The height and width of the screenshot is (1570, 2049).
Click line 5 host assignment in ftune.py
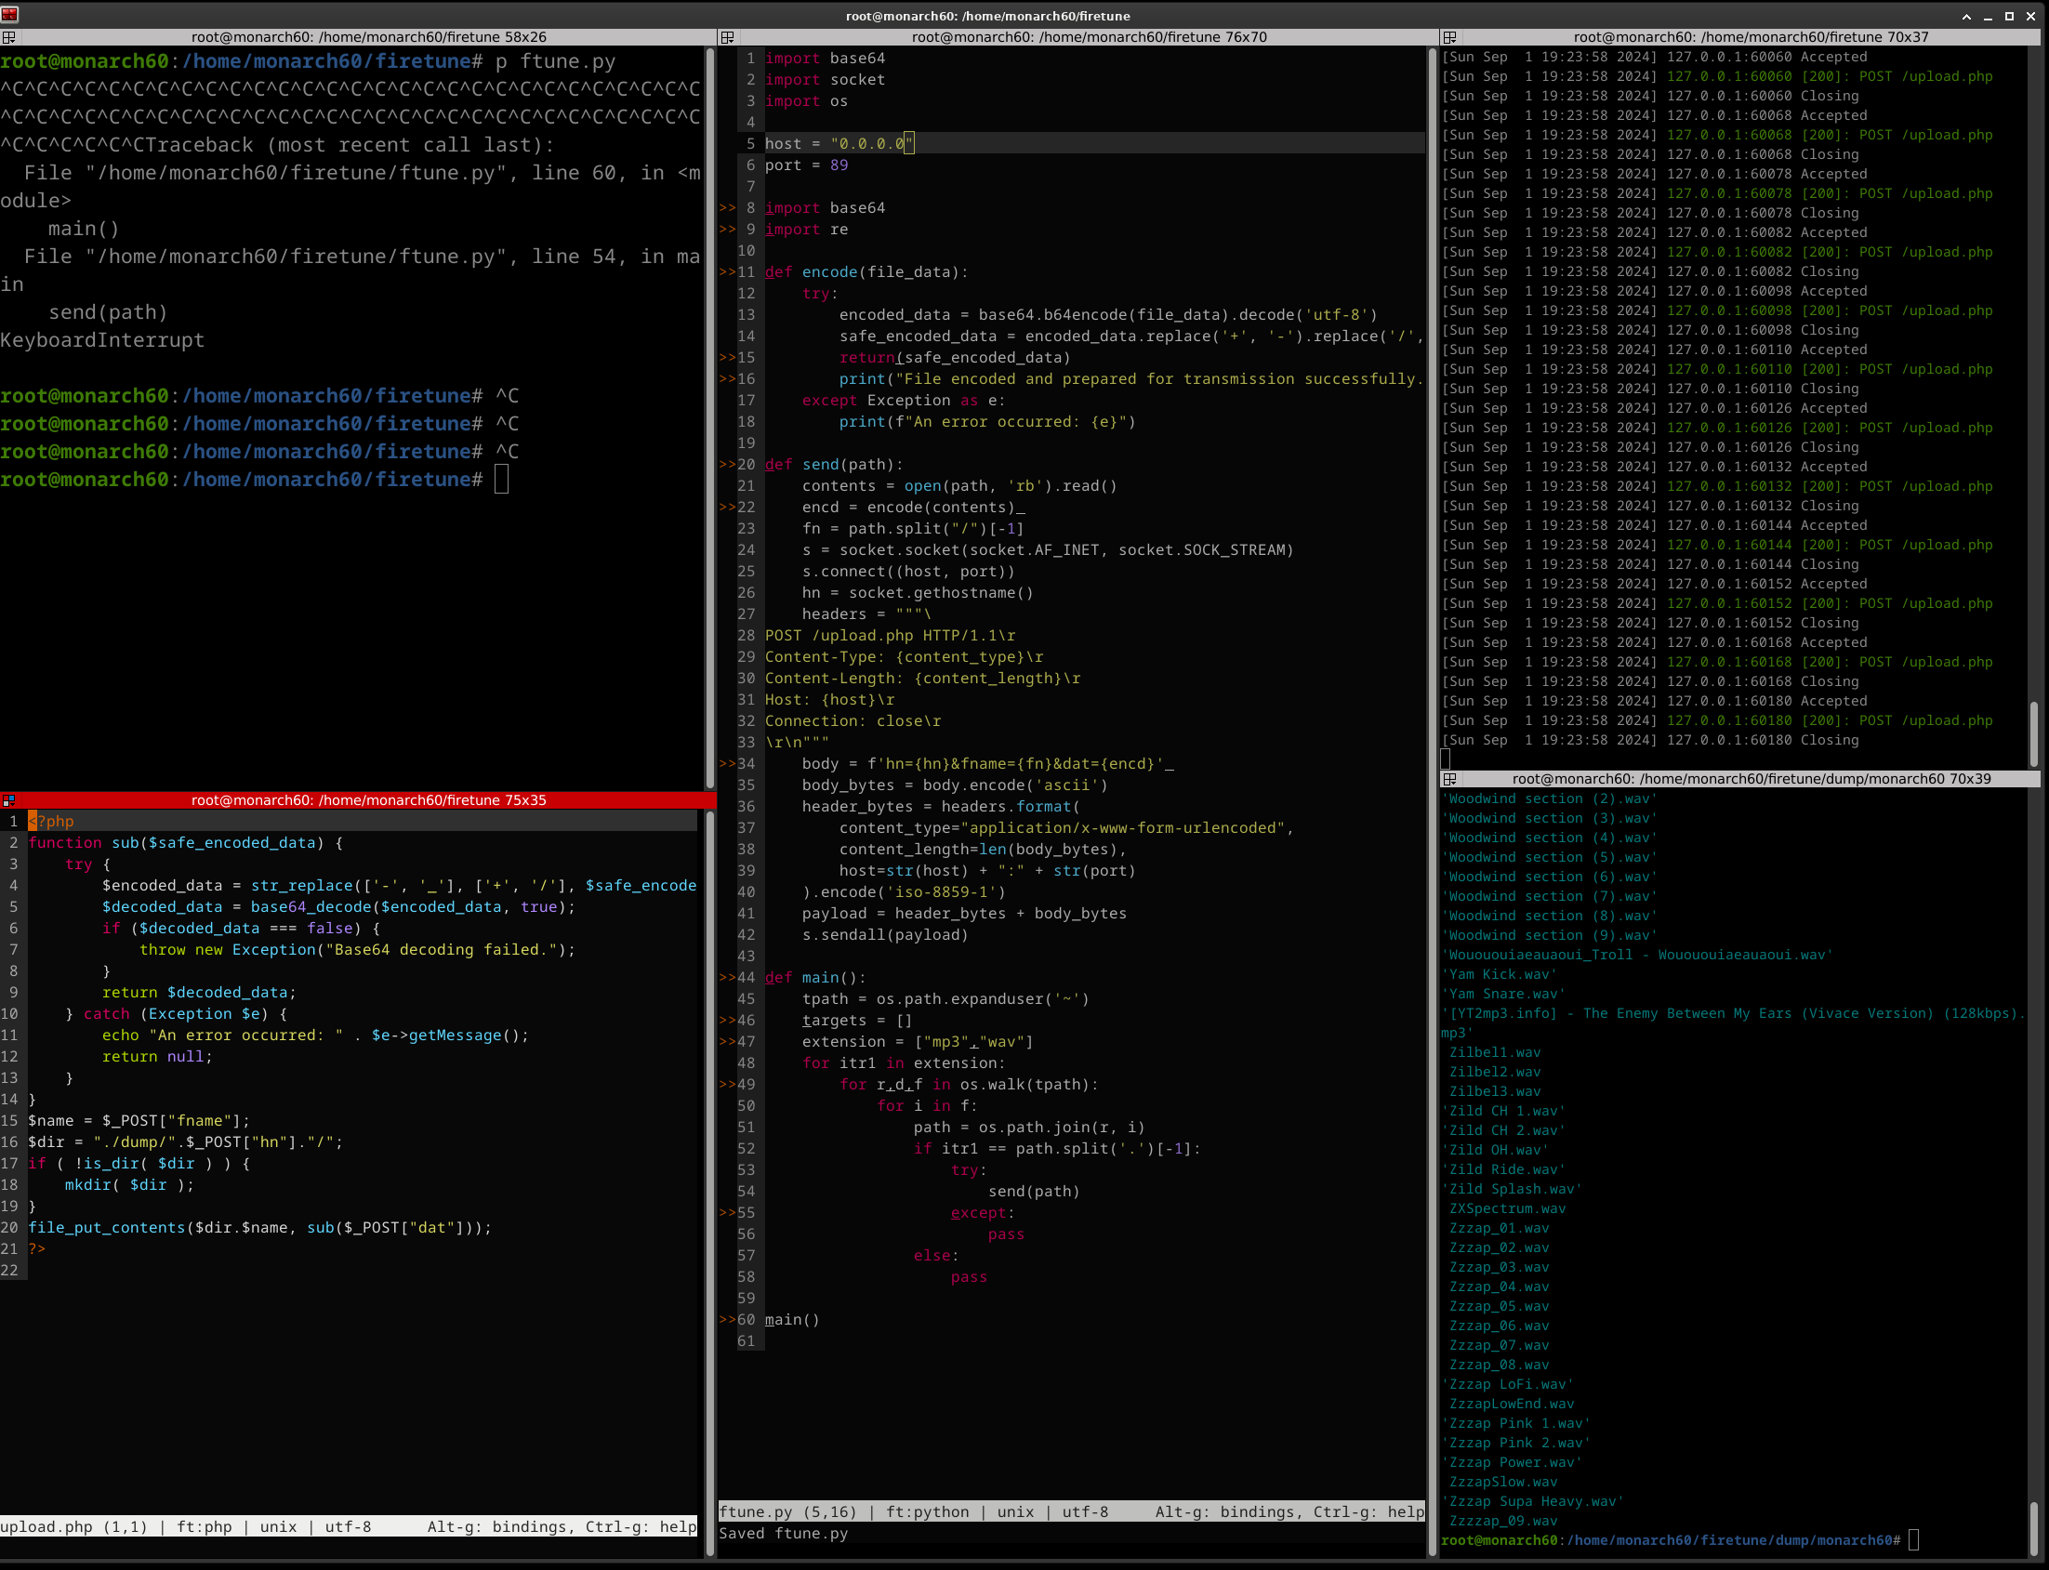tap(838, 144)
